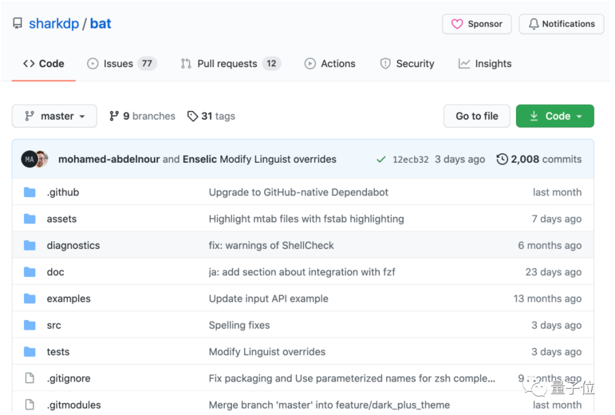Click the Pull requests count badge 12
This screenshot has height=415, width=615.
[x=272, y=64]
